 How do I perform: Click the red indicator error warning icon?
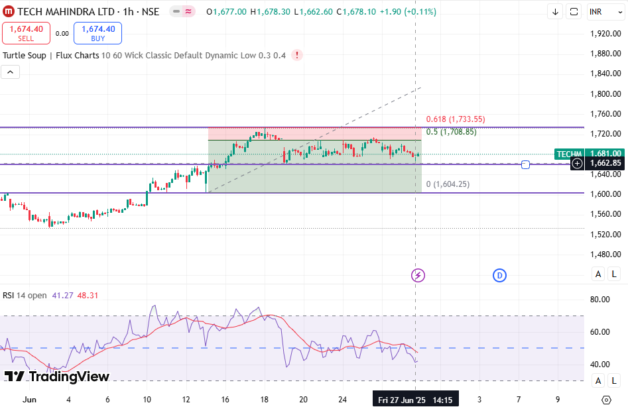pyautogui.click(x=297, y=55)
